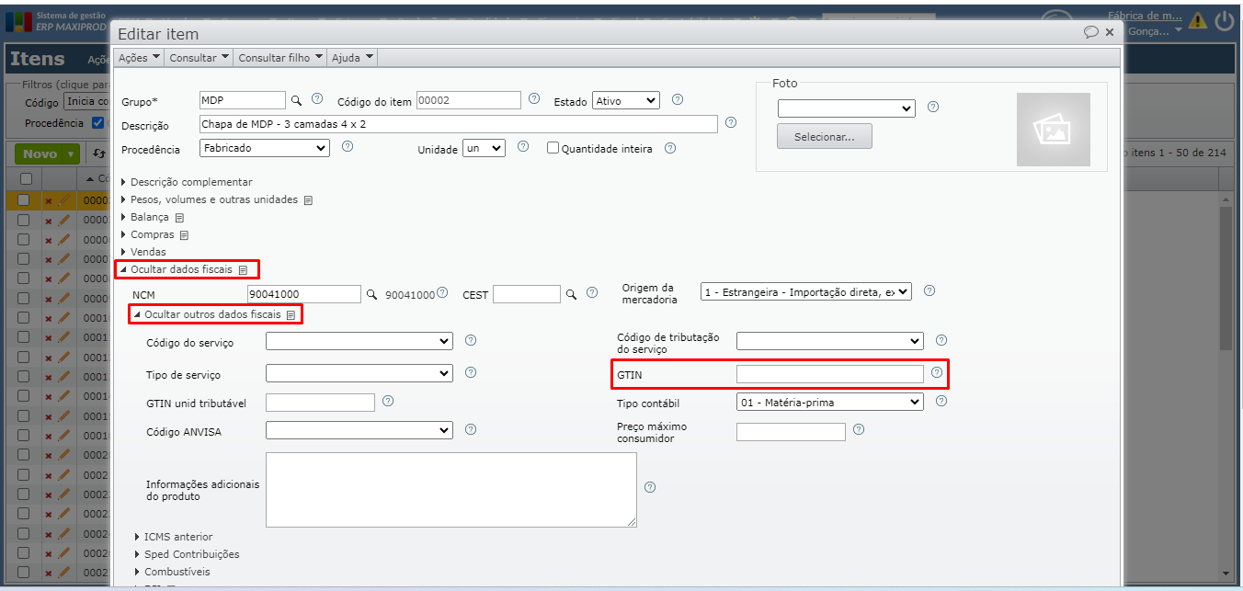The height and width of the screenshot is (591, 1243).
Task: Click the Informações adicionais do produto textarea
Action: (451, 490)
